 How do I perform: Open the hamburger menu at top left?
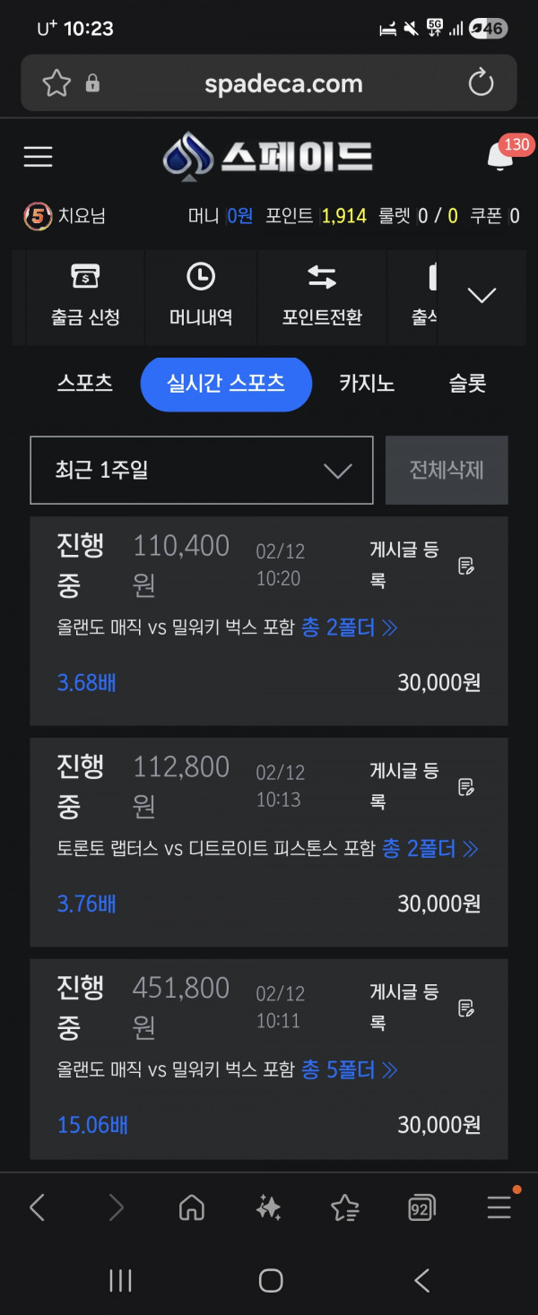(x=38, y=157)
